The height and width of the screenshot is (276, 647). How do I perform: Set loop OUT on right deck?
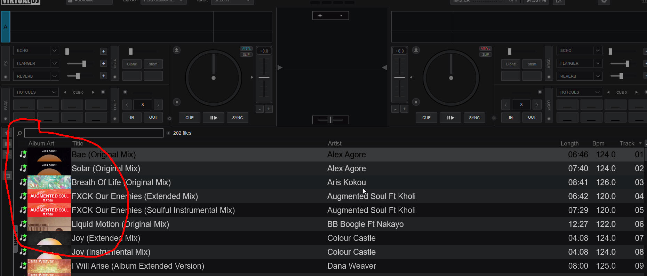coord(532,117)
